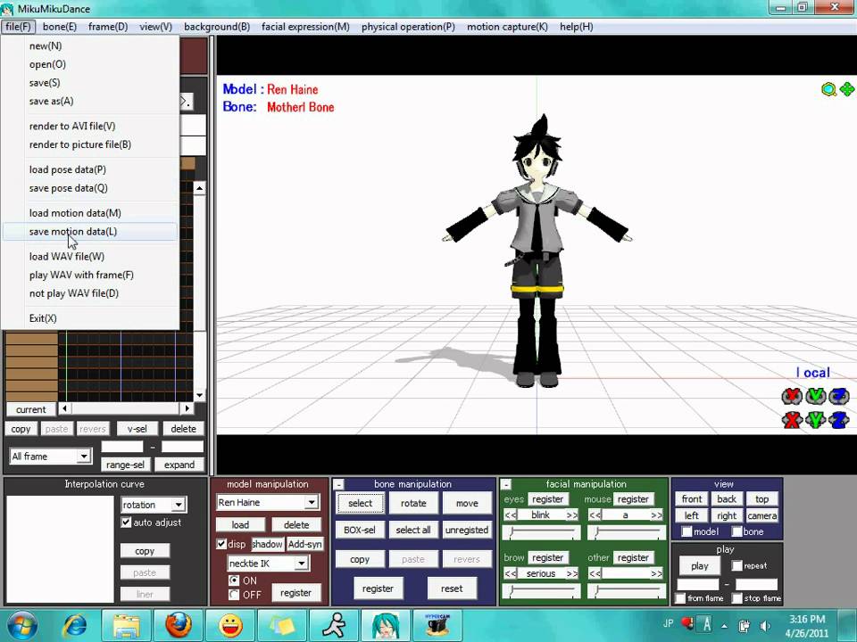Click the red X move axis icon
857x642 pixels.
click(792, 420)
